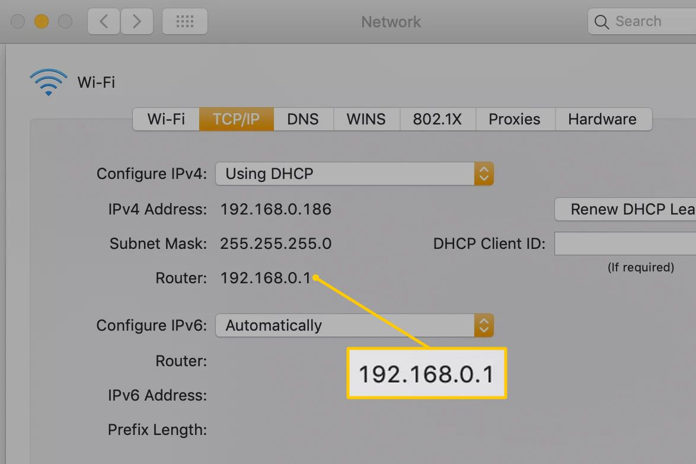The width and height of the screenshot is (696, 464).
Task: Go forward using the right chevron button
Action: (x=137, y=22)
